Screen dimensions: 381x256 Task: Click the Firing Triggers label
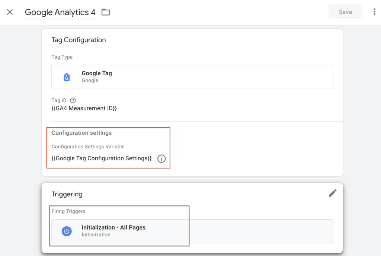tap(68, 211)
